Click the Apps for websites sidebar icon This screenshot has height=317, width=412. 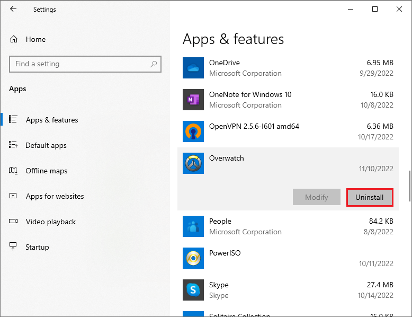(13, 196)
